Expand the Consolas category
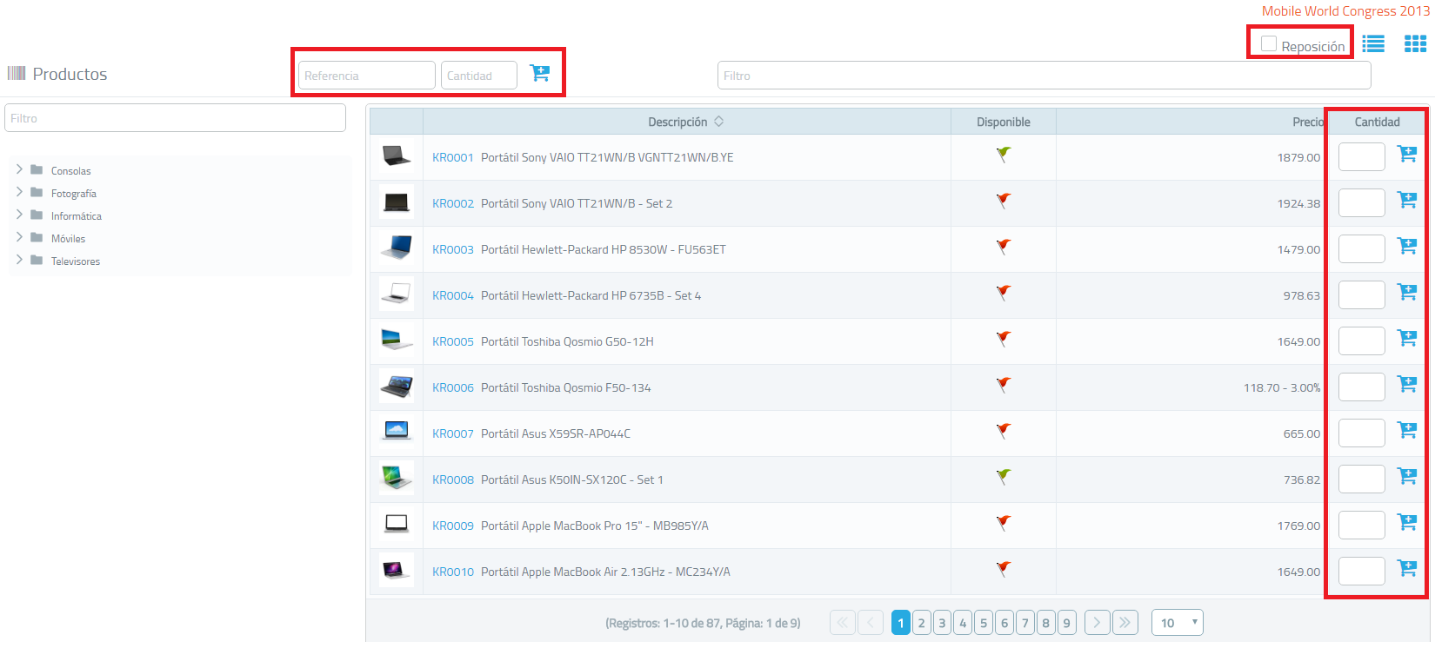The height and width of the screenshot is (648, 1435). (x=19, y=169)
